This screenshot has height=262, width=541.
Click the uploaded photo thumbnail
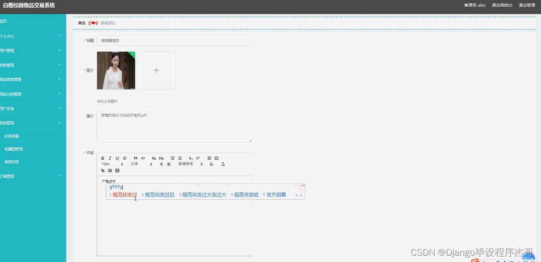(116, 70)
